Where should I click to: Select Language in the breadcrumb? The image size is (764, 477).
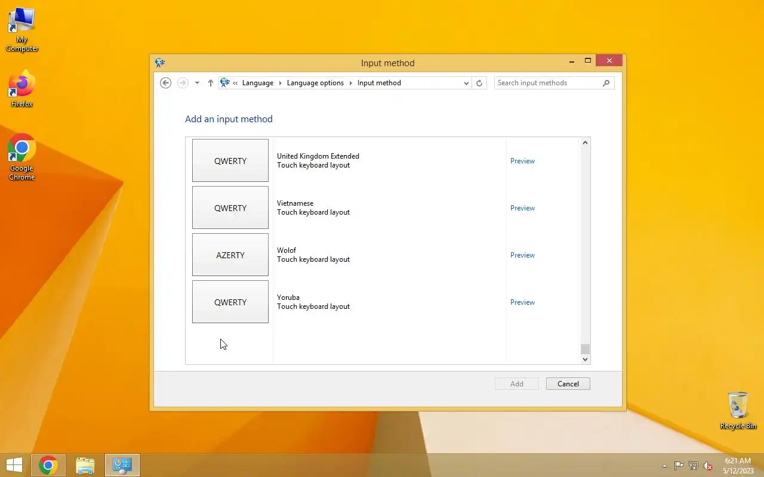click(258, 83)
